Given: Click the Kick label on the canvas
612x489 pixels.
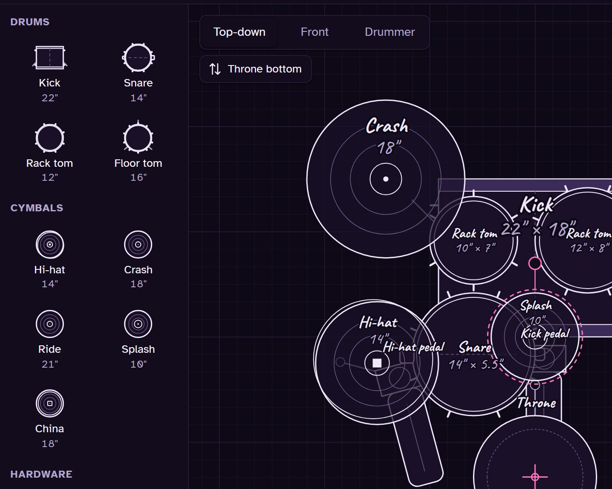Looking at the screenshot, I should pyautogui.click(x=537, y=205).
